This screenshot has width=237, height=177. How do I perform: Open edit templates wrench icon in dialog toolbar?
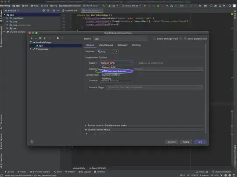[45, 38]
